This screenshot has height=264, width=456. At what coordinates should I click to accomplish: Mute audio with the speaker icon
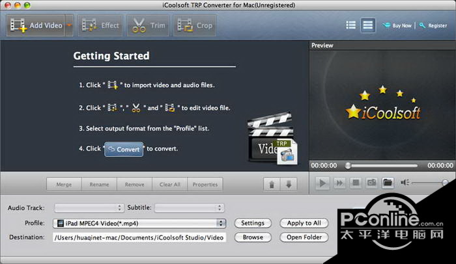405,182
